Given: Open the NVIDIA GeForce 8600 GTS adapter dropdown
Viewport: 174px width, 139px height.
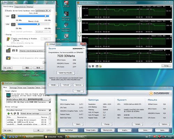Looking at the screenshot, I should (29, 99).
